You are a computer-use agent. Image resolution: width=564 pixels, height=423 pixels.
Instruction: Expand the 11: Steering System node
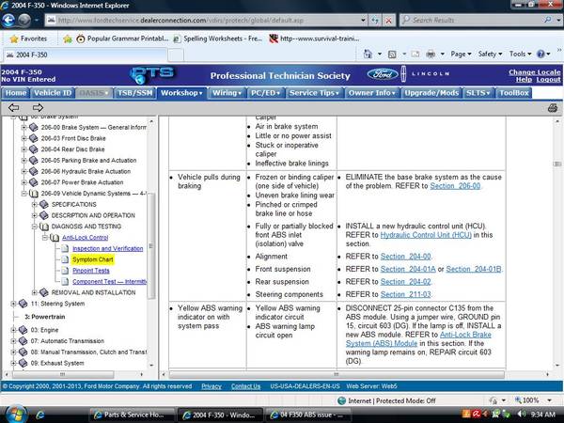point(13,304)
